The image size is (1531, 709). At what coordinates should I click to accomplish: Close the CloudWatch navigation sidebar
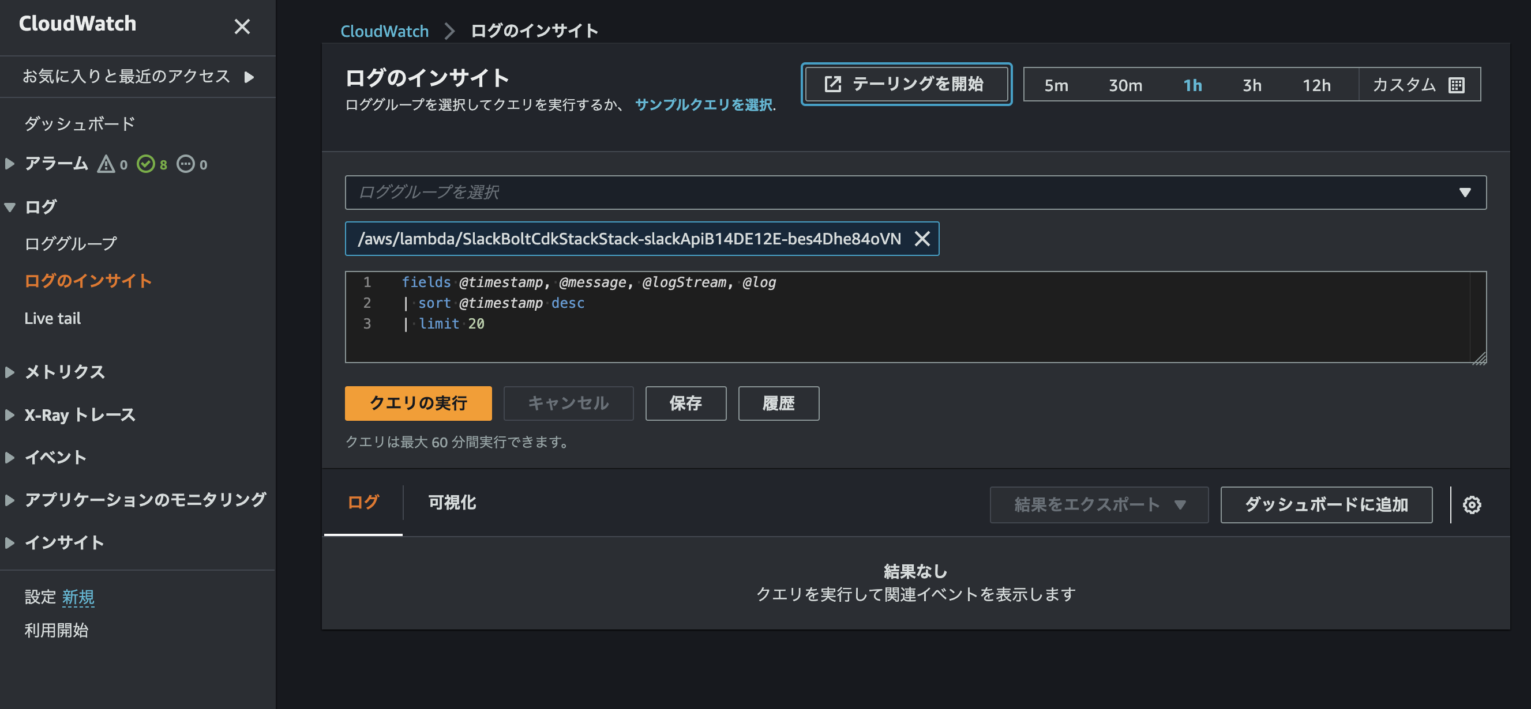click(x=242, y=27)
